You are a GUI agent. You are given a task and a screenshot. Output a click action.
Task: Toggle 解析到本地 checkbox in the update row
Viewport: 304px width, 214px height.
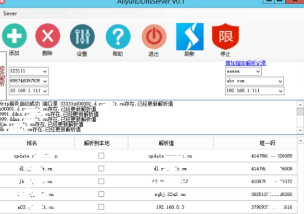point(101,156)
